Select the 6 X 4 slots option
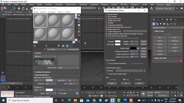 pos(136,80)
